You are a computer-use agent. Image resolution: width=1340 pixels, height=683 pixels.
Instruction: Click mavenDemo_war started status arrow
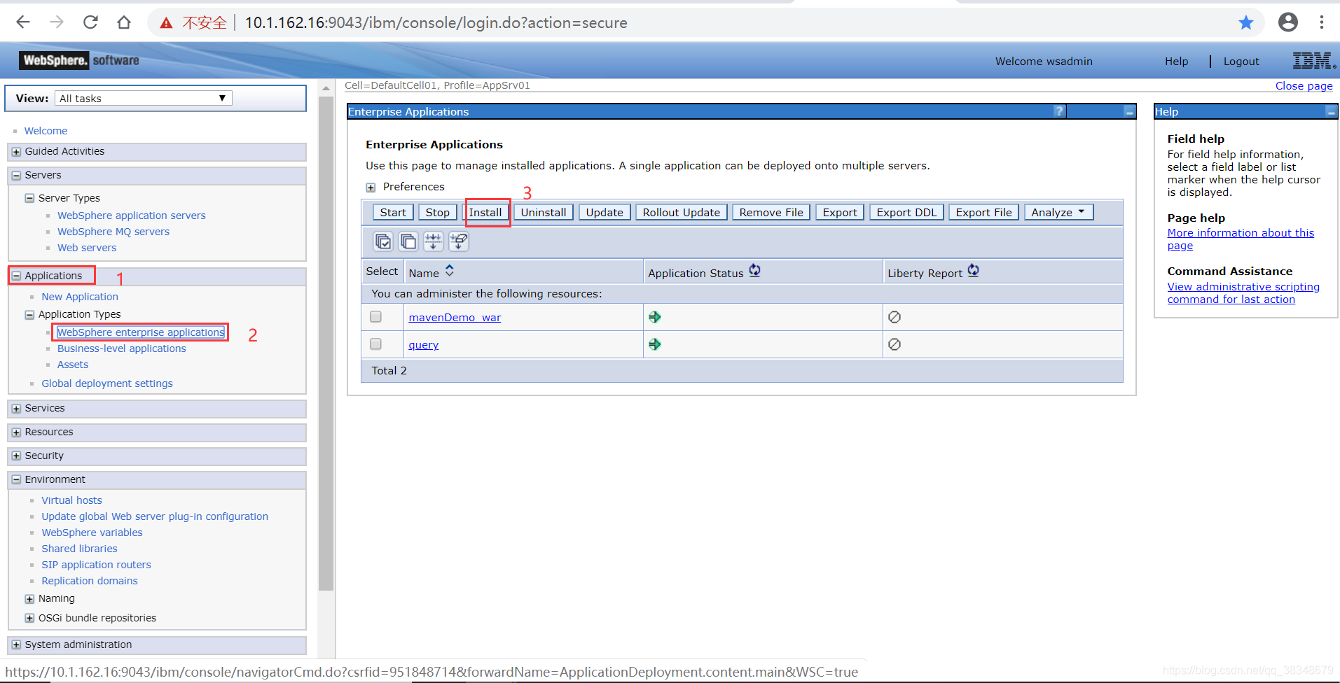[x=655, y=317]
